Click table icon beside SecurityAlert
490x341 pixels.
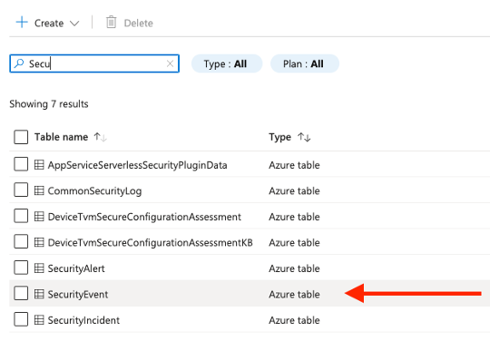click(39, 268)
